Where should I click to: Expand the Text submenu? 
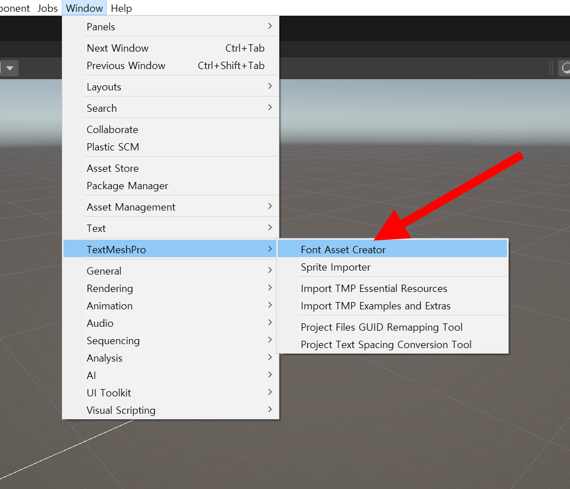click(171, 228)
